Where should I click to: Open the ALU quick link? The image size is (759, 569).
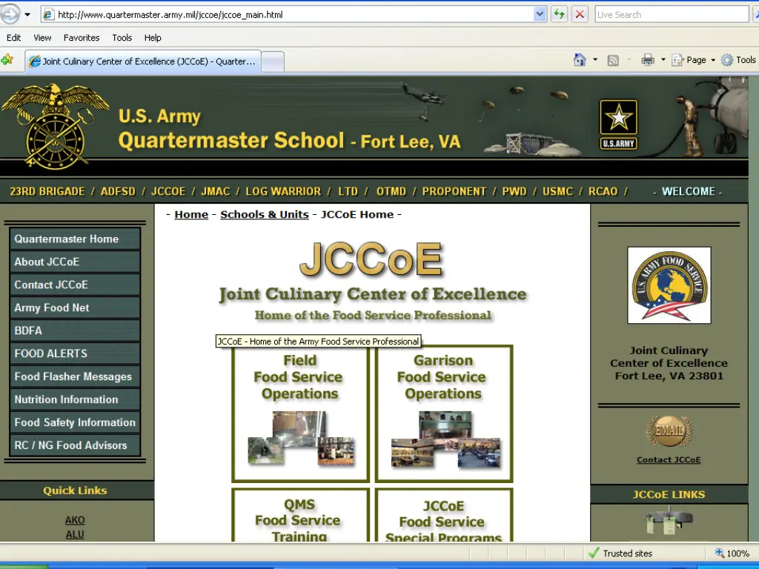[75, 534]
